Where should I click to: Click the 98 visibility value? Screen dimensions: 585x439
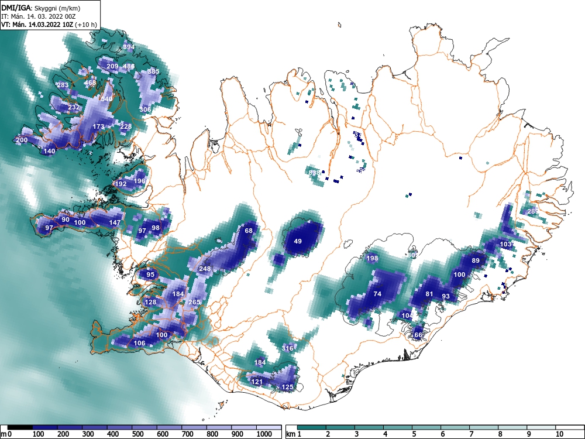pos(156,228)
